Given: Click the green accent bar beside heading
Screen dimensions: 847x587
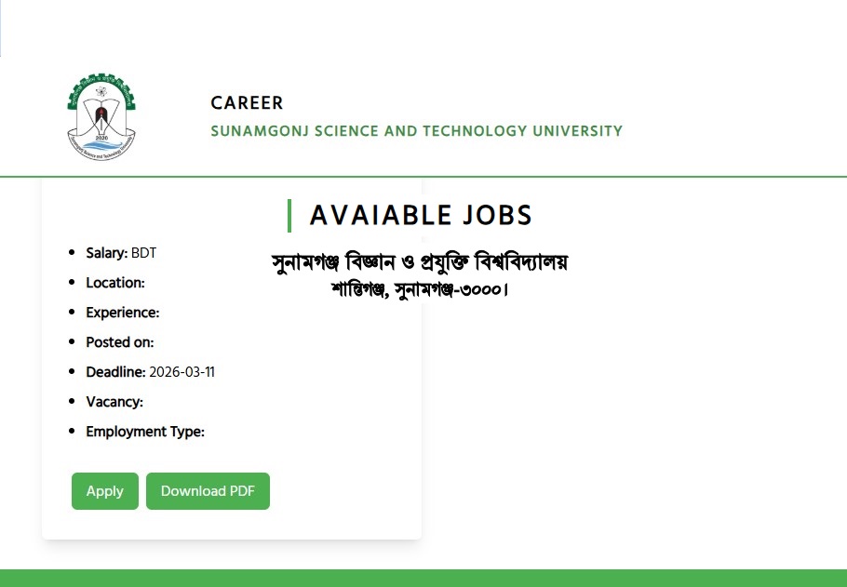Looking at the screenshot, I should 289,216.
